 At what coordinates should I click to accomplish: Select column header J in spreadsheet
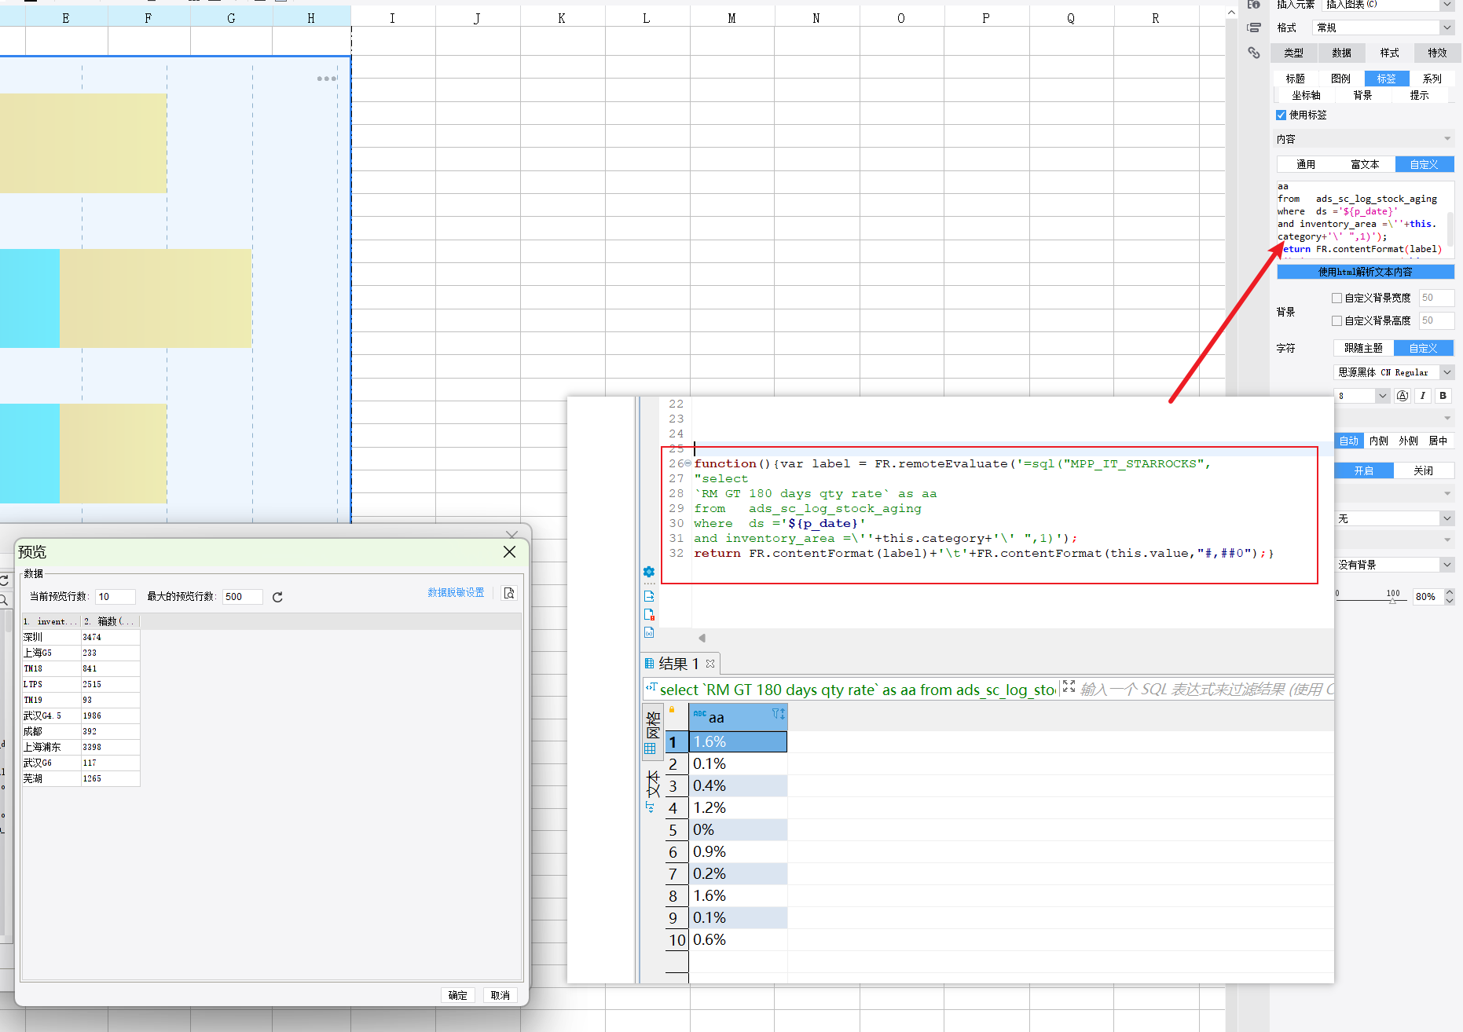coord(477,18)
